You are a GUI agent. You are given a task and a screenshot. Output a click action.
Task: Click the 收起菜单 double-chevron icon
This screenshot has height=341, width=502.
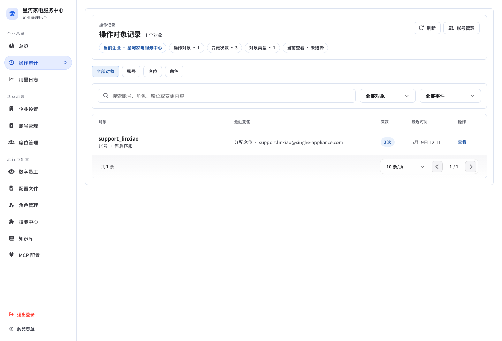pos(11,329)
